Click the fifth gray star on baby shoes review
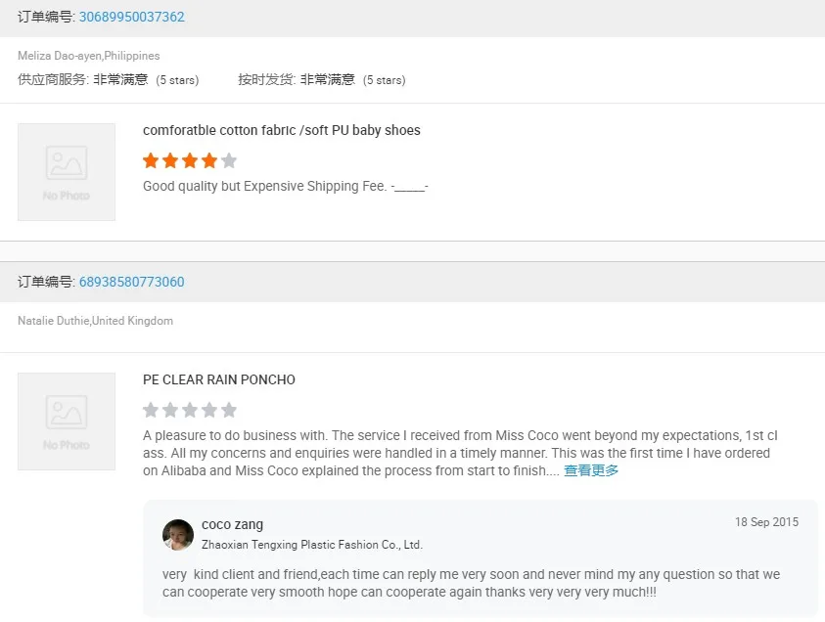Viewport: 825px width, 622px height. pos(229,160)
